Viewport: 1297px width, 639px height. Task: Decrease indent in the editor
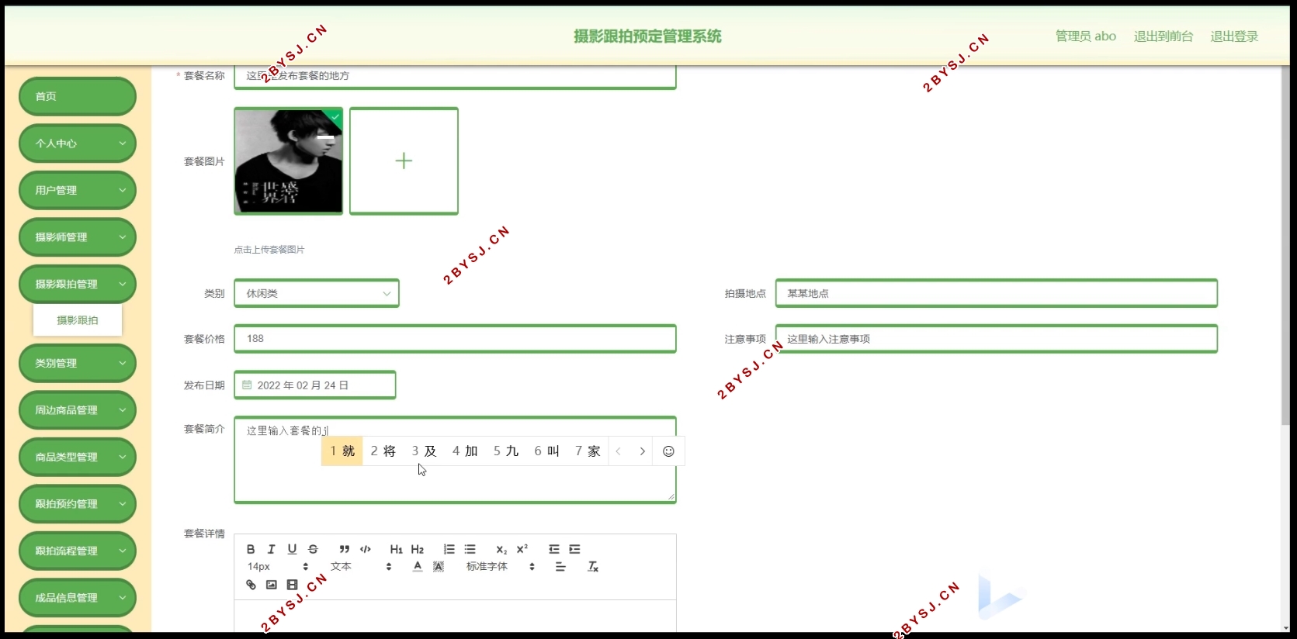click(x=554, y=549)
